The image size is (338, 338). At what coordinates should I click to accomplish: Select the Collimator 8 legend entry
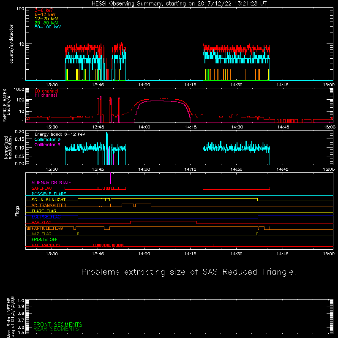tap(47, 139)
